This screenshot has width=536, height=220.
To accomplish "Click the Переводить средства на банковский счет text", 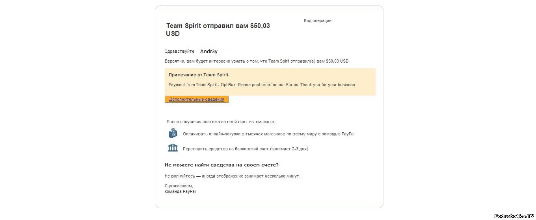I will pos(246,149).
